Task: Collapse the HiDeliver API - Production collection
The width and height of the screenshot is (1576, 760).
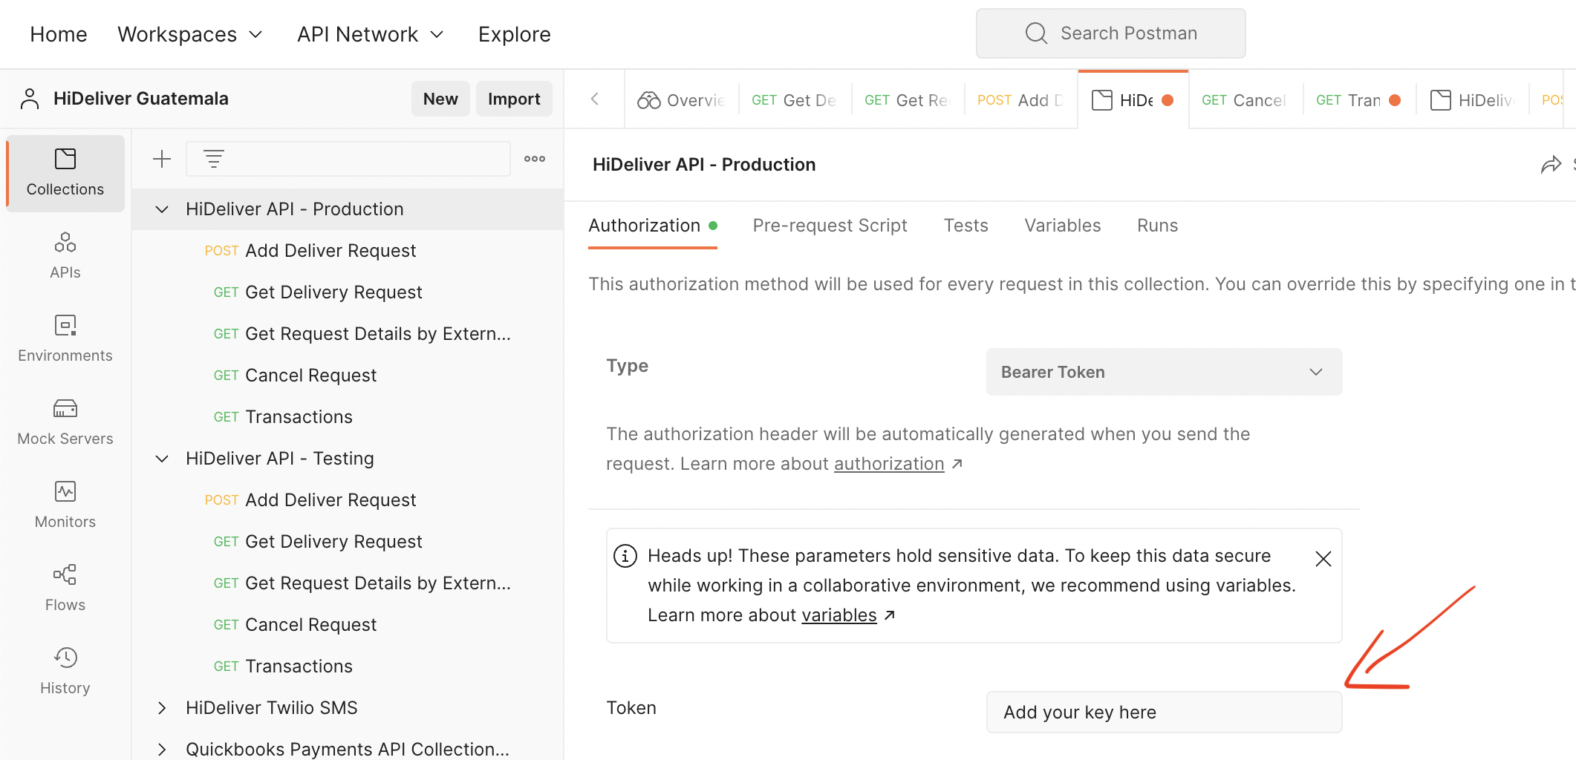Action: tap(162, 209)
